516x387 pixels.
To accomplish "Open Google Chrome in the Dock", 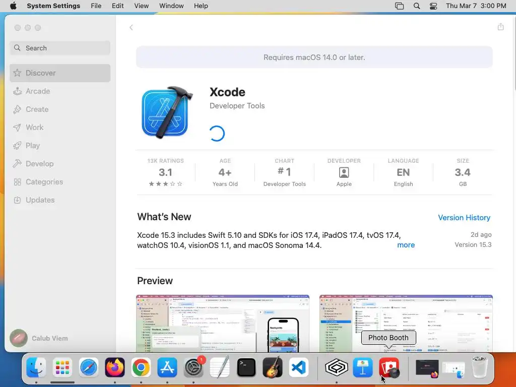I will (141, 367).
